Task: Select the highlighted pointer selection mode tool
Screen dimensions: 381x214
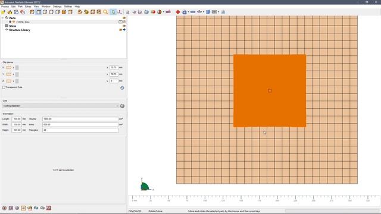Action: pos(113,12)
